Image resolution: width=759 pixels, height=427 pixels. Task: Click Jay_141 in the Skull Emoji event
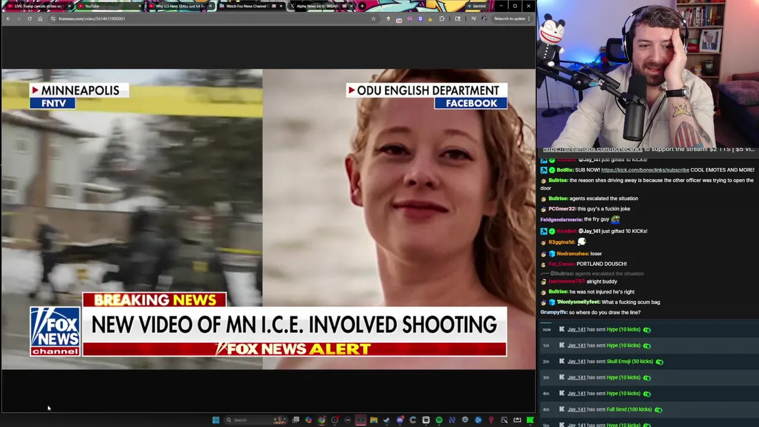click(576, 361)
